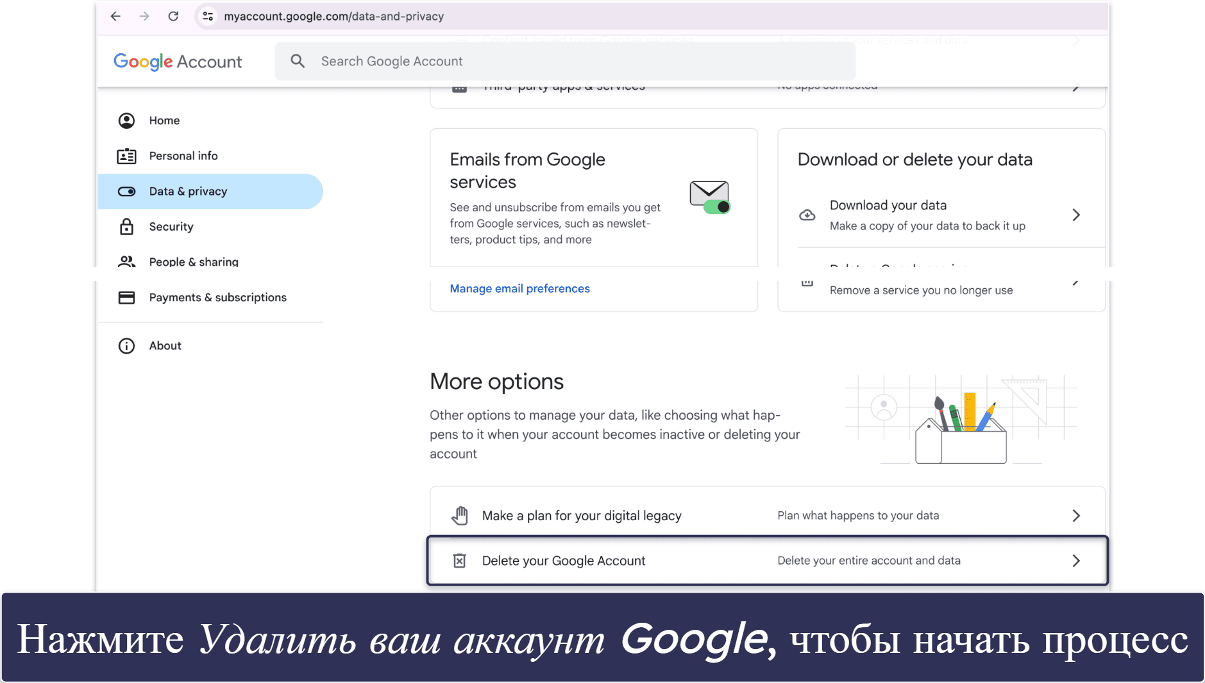Click the delete service trash icon

click(x=807, y=282)
